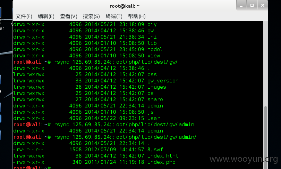Click the '-rw-r--r--' permissions string

click(x=28, y=150)
